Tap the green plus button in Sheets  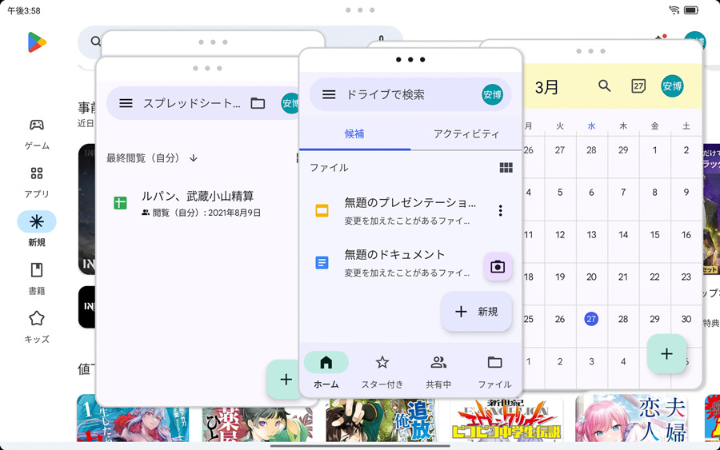click(x=285, y=380)
